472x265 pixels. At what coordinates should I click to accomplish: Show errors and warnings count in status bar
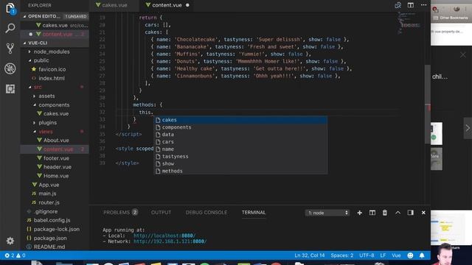click(x=15, y=255)
